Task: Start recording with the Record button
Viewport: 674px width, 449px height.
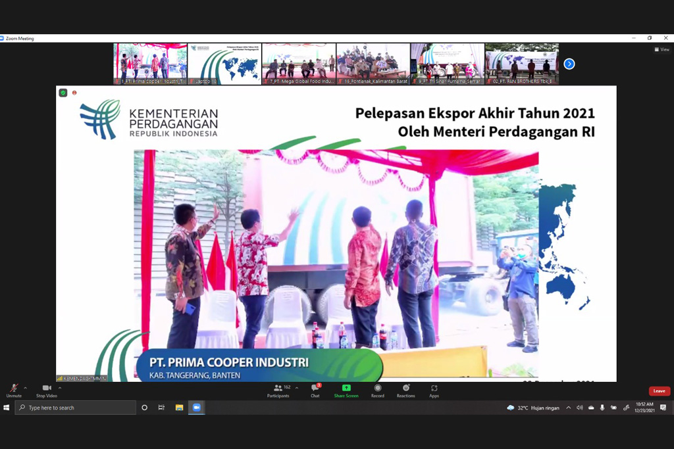Action: [377, 389]
